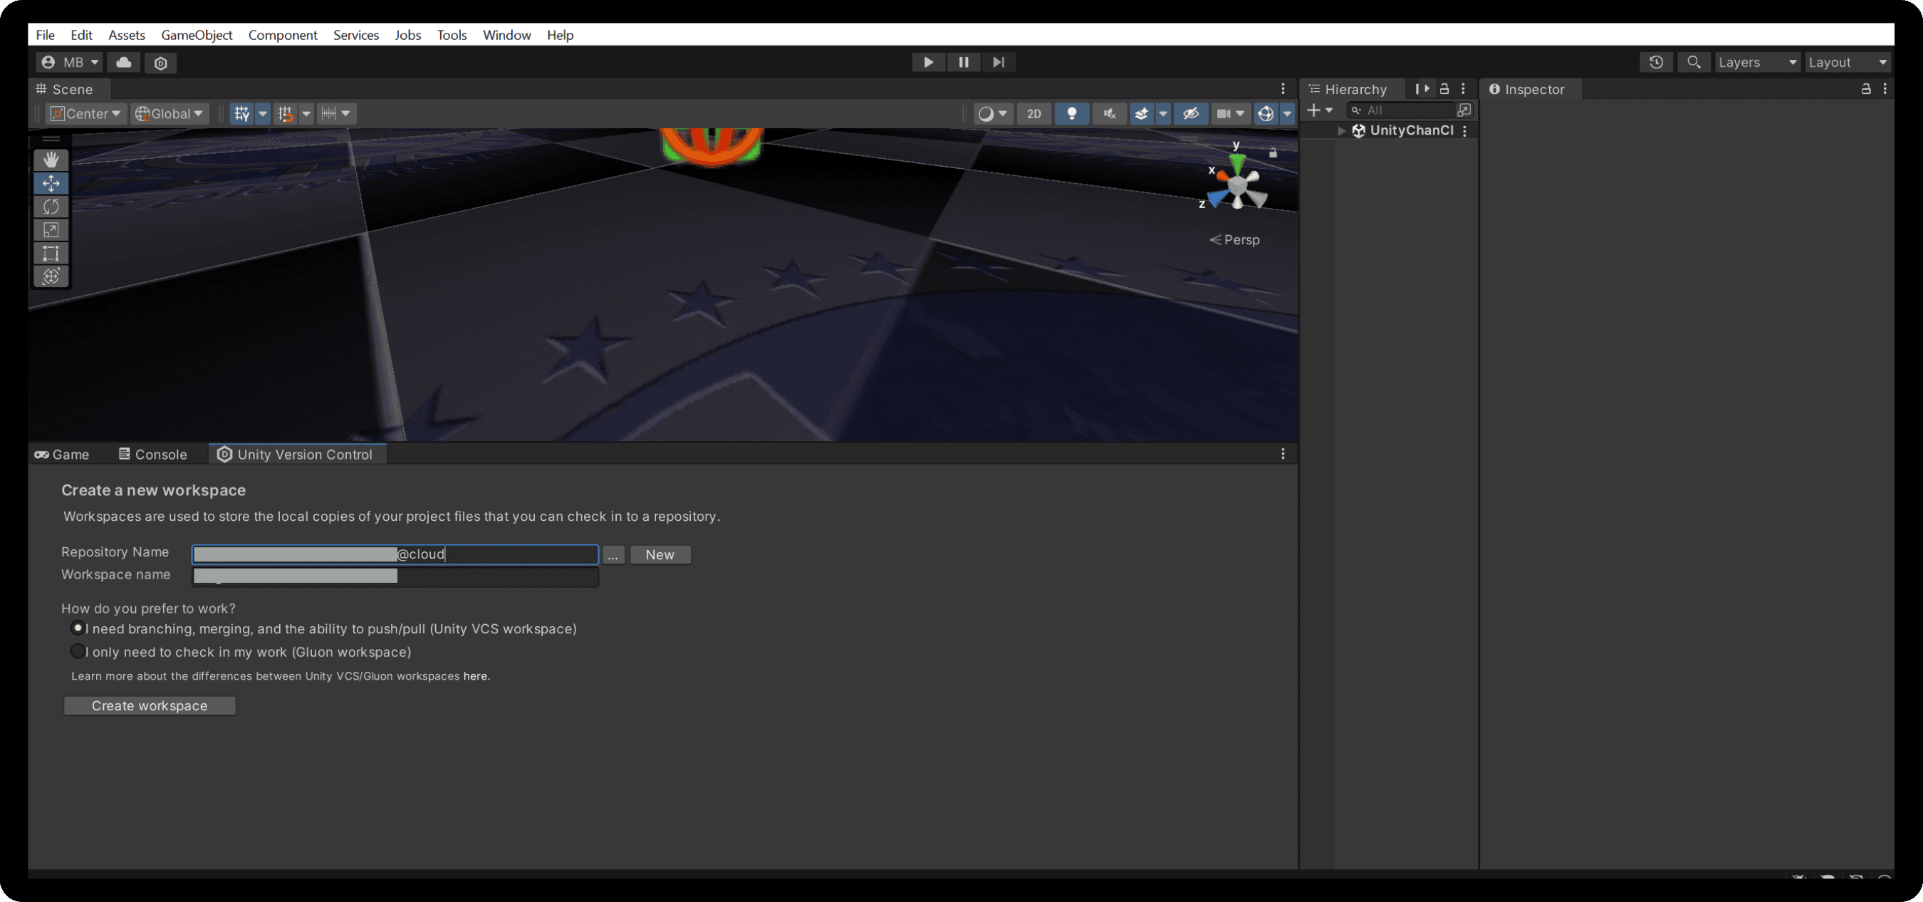Click the Center pivot toggle button

point(83,113)
